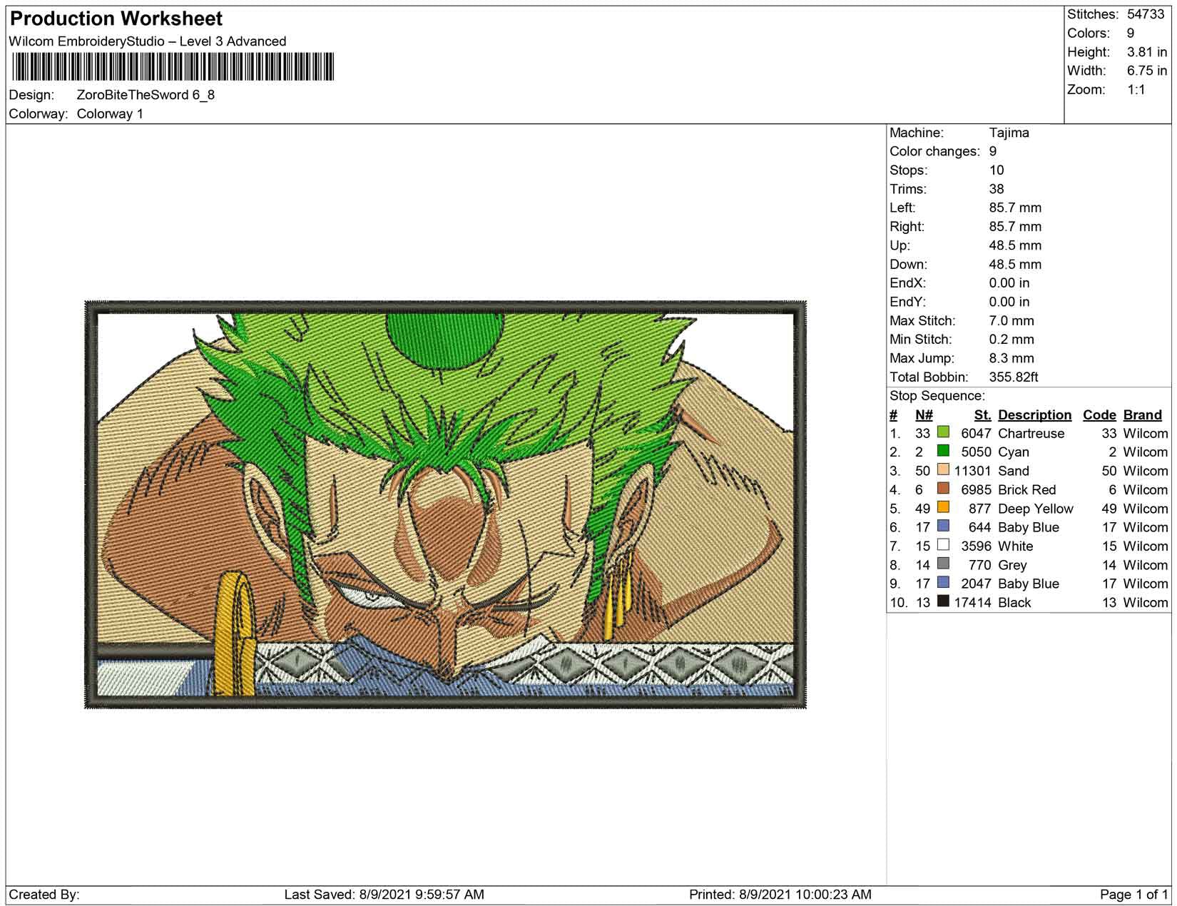Click the Code column header
Viewport: 1177px width, 906px height.
(x=1099, y=415)
